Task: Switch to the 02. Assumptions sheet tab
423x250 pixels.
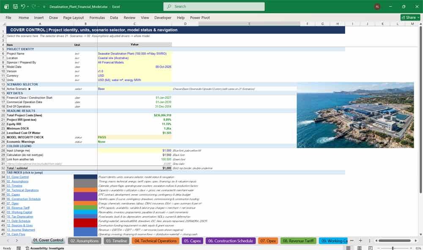Action: pyautogui.click(x=85, y=241)
